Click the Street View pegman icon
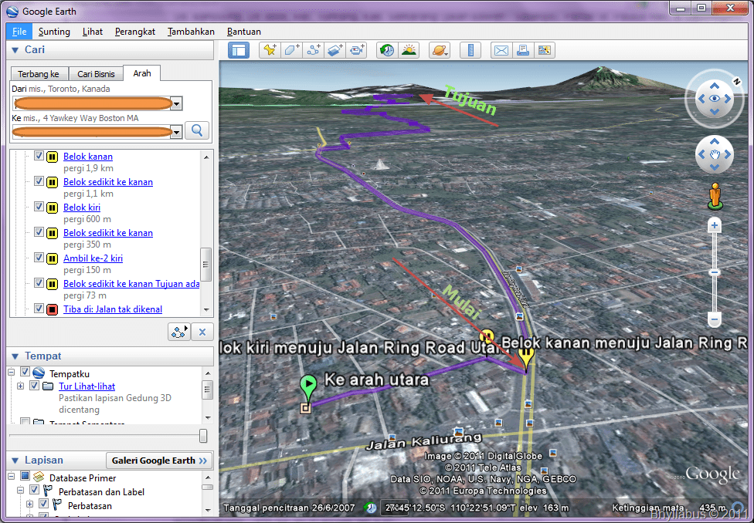Viewport: 754px width, 523px height. 715,195
